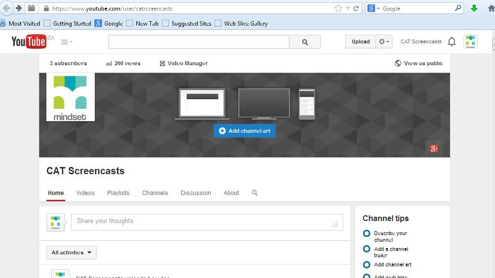Click the padlock site identity icon

pos(46,9)
